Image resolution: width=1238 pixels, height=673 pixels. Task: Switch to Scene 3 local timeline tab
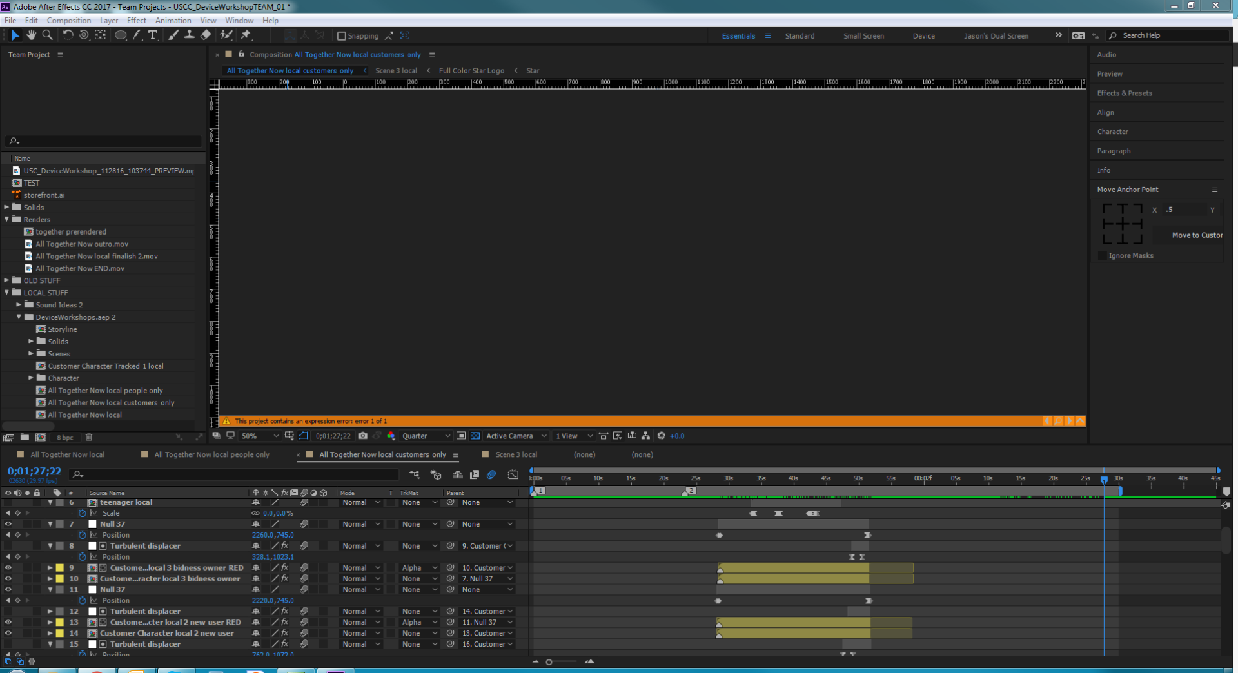(516, 455)
